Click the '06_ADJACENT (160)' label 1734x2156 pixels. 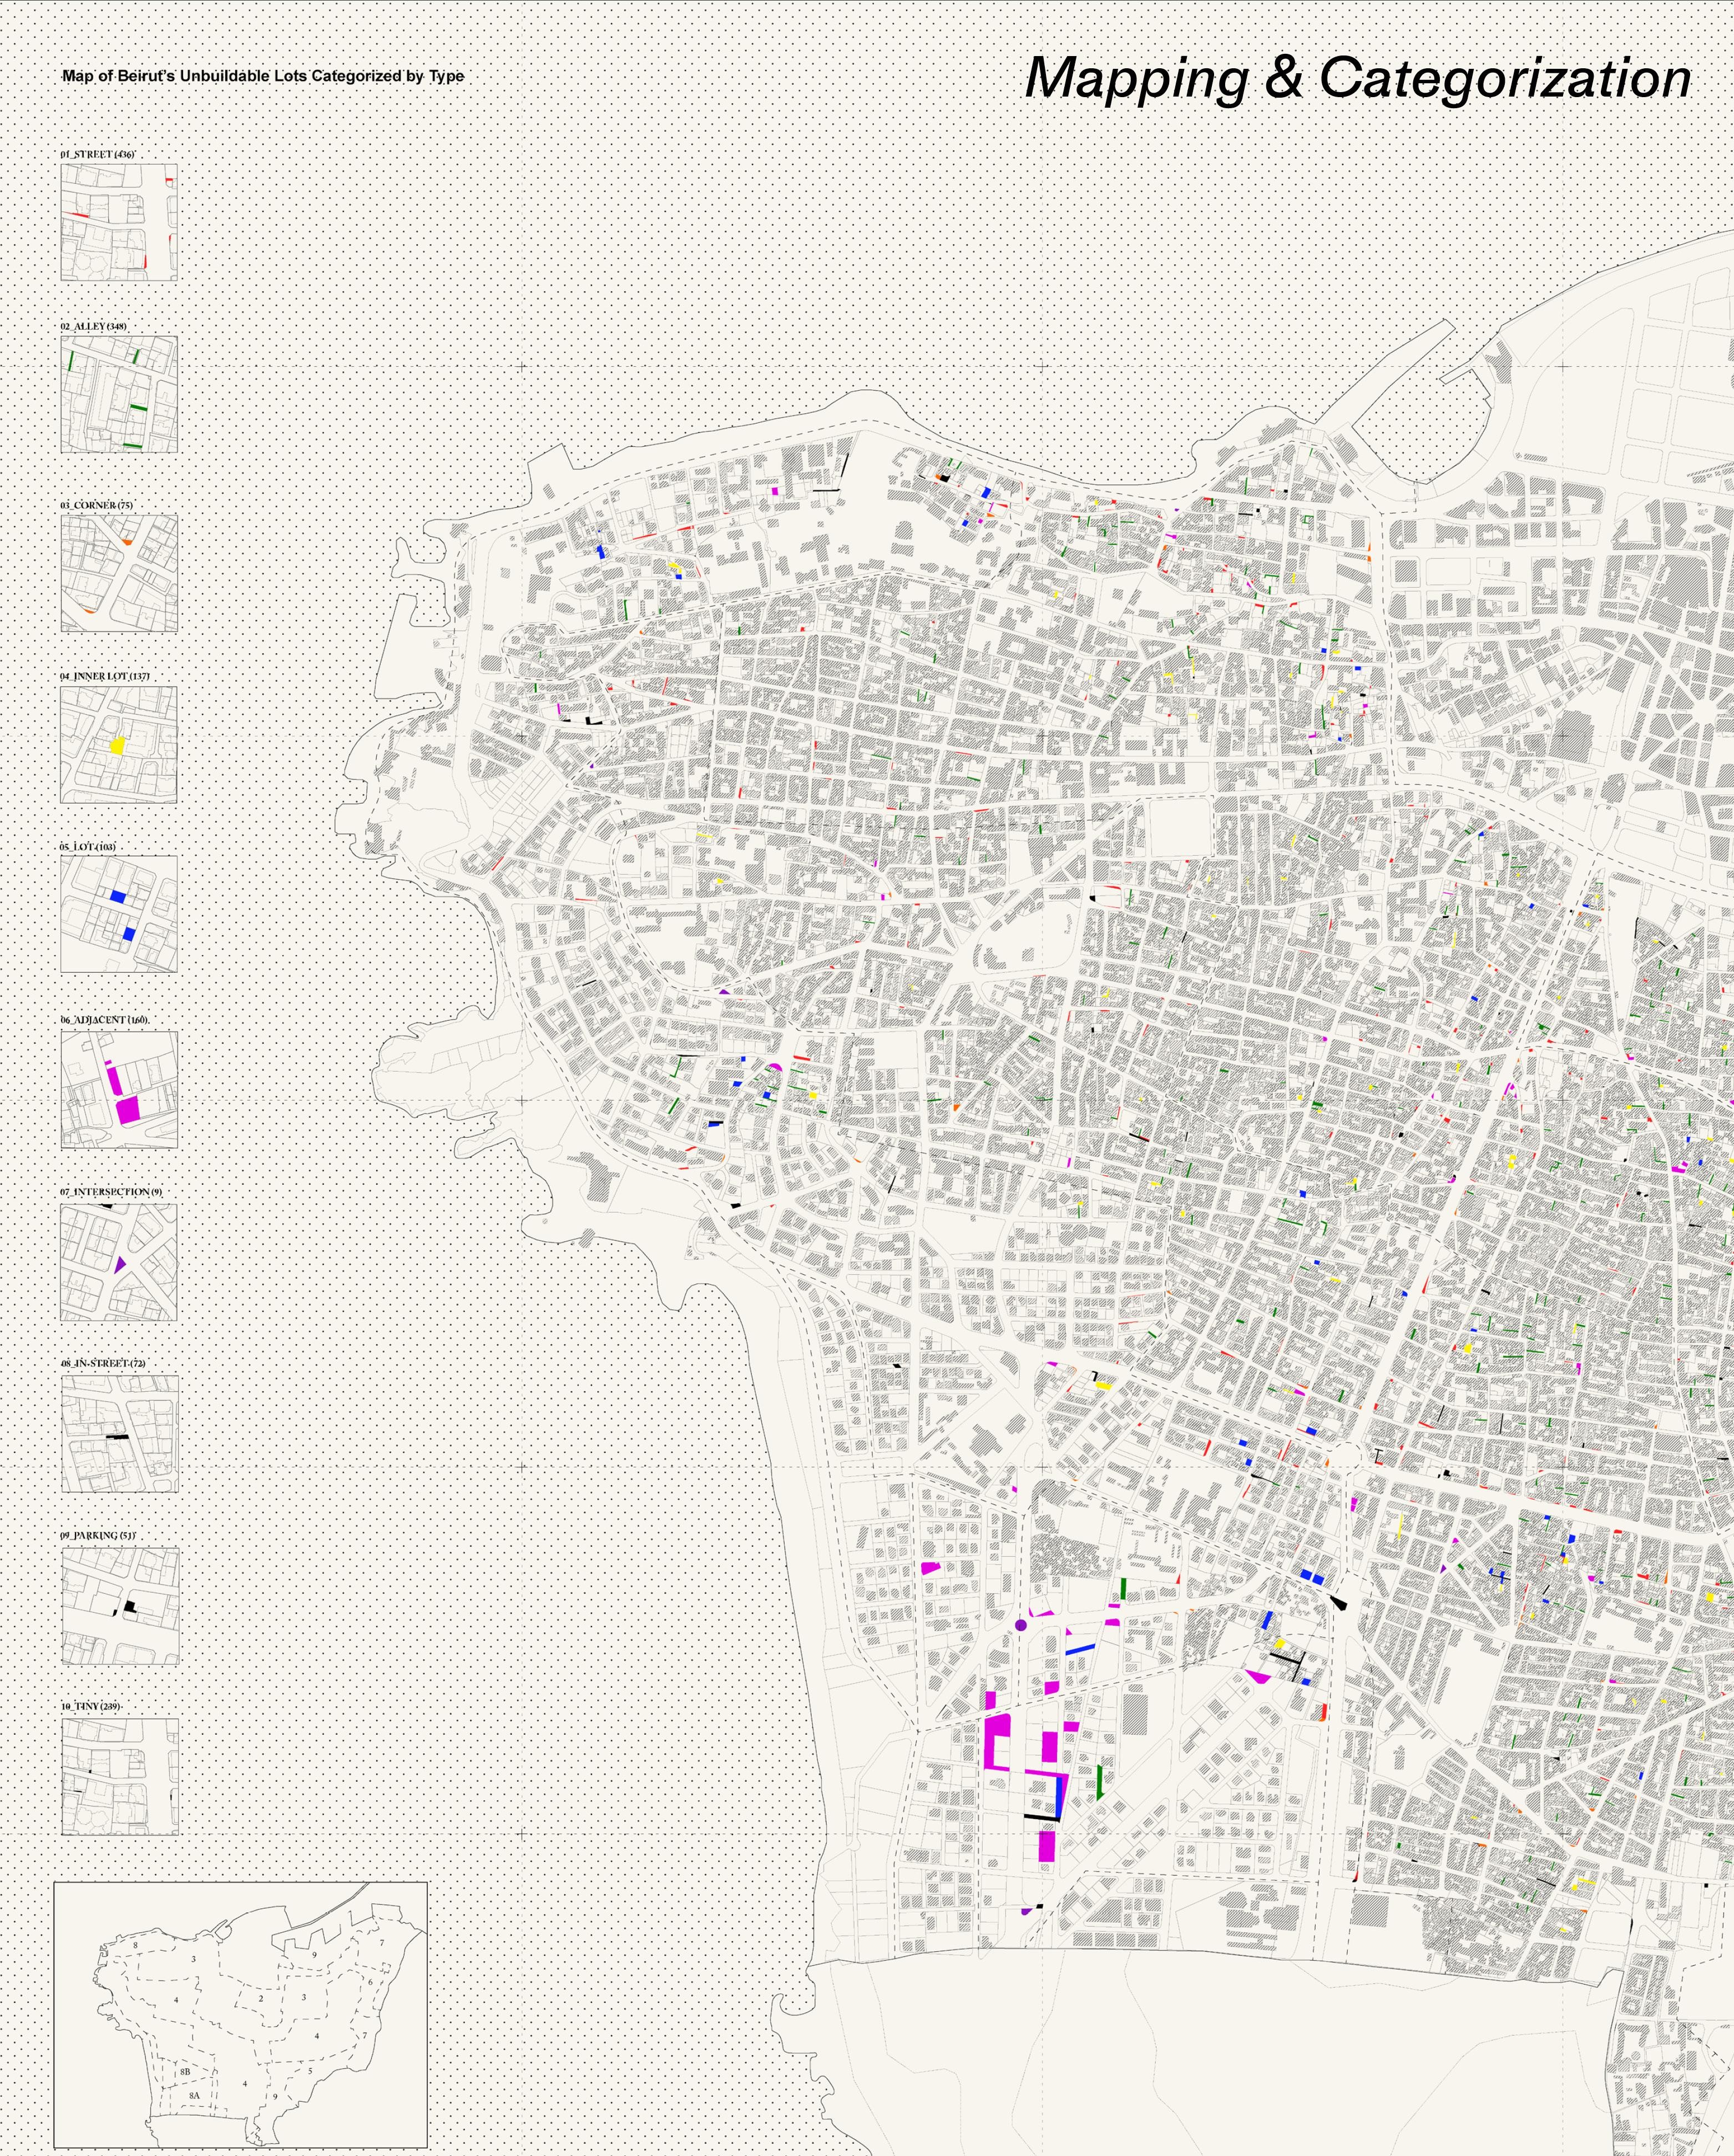tap(104, 1020)
